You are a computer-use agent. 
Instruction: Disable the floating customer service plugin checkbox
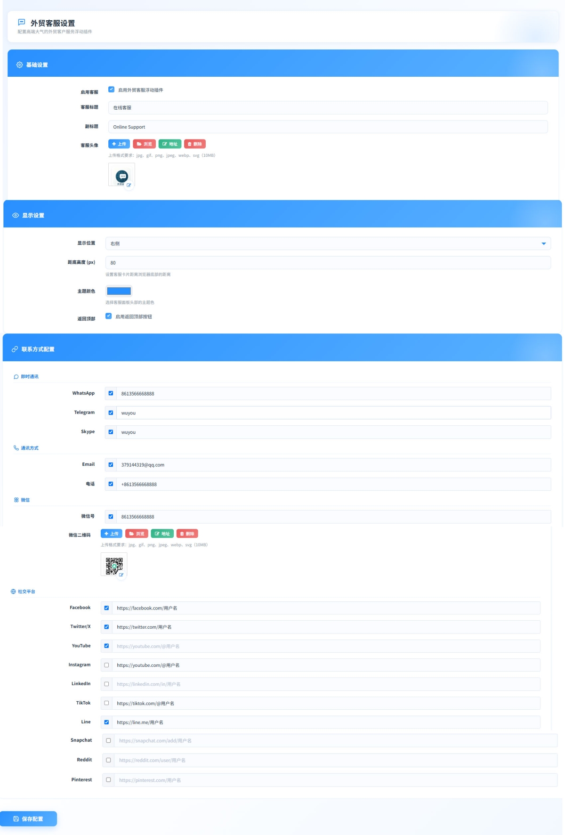112,89
